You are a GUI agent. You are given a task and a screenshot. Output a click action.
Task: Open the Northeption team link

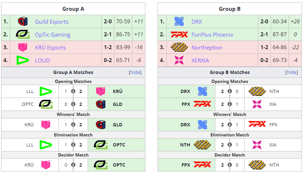coord(207,47)
